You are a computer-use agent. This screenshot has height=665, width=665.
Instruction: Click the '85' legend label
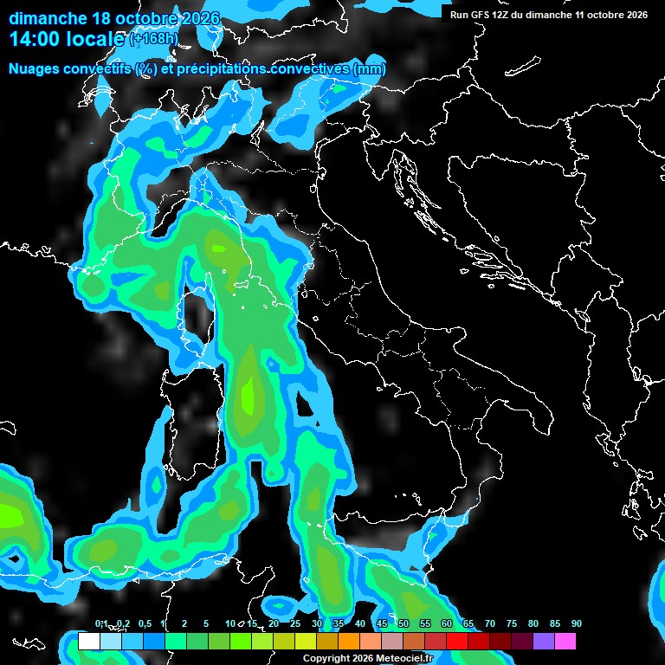[555, 623]
